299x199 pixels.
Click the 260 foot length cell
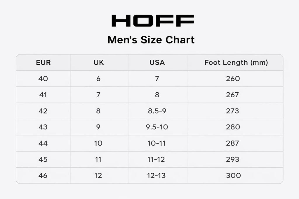pyautogui.click(x=233, y=78)
